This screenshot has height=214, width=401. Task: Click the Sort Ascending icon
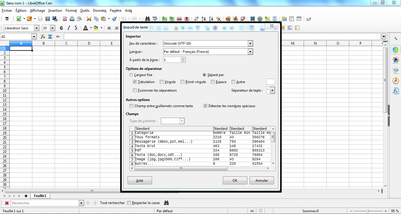pyautogui.click(x=204, y=19)
